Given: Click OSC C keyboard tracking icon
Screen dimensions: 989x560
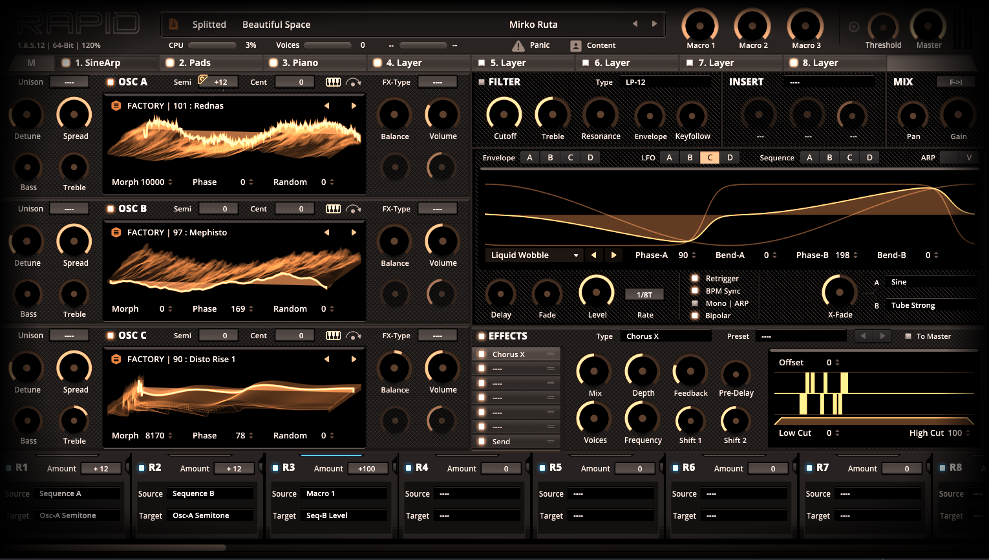Looking at the screenshot, I should pyautogui.click(x=333, y=336).
